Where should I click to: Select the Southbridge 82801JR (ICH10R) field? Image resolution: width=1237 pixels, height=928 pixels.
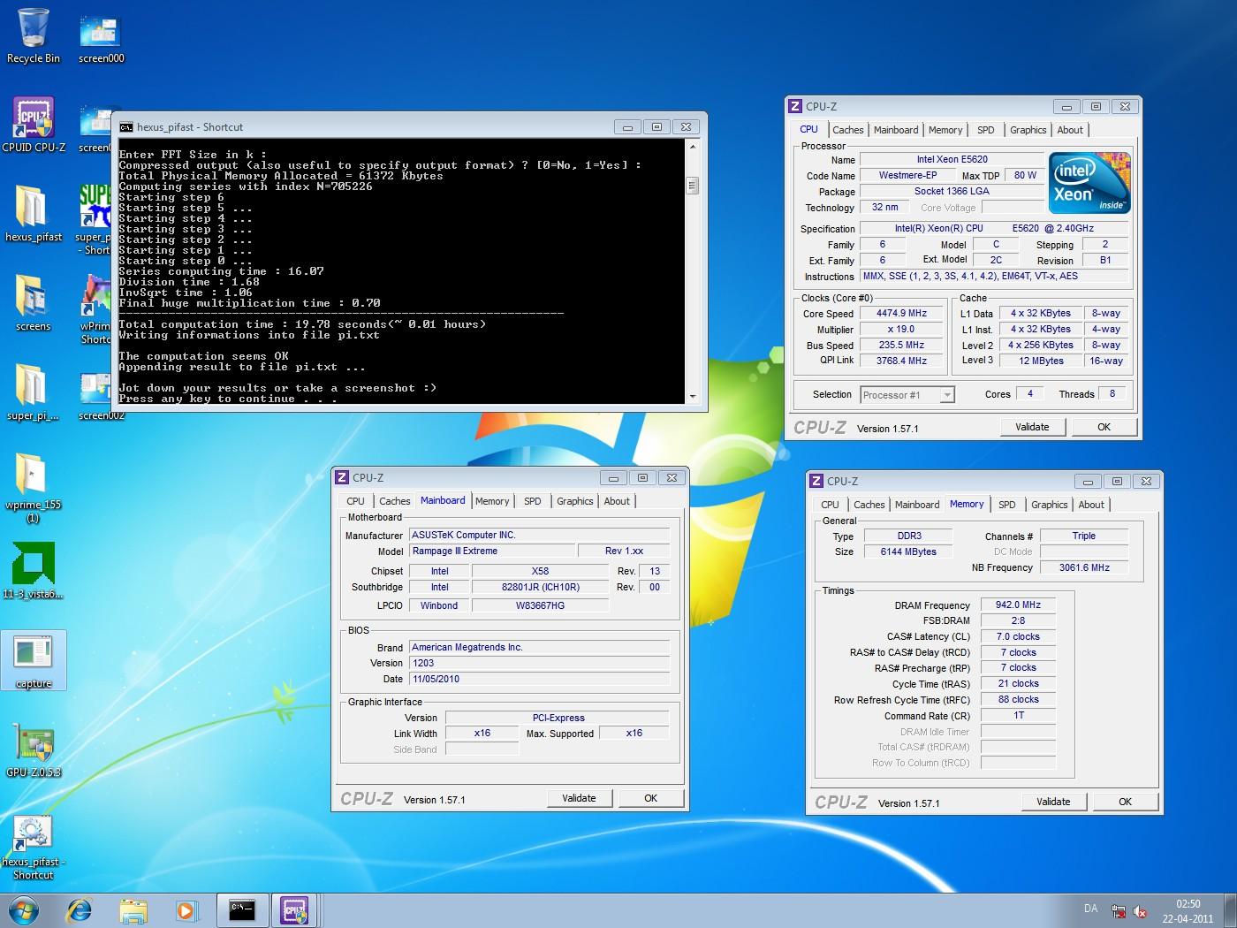[540, 587]
